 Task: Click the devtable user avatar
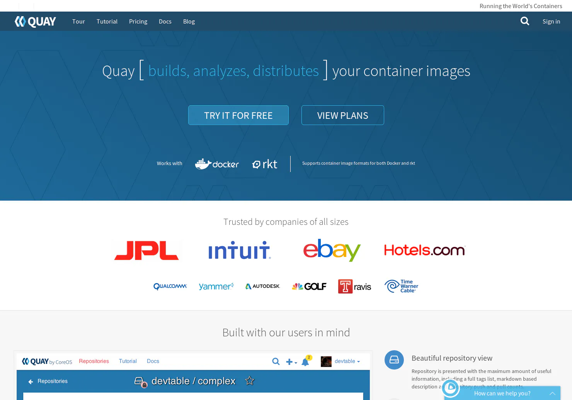tap(326, 361)
